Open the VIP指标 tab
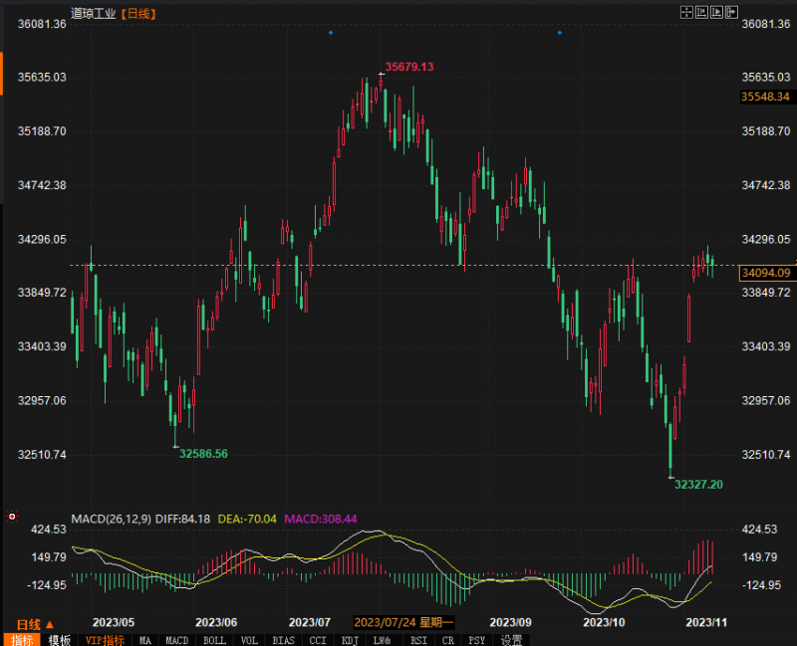Screen dimensions: 797x646 click(x=105, y=640)
